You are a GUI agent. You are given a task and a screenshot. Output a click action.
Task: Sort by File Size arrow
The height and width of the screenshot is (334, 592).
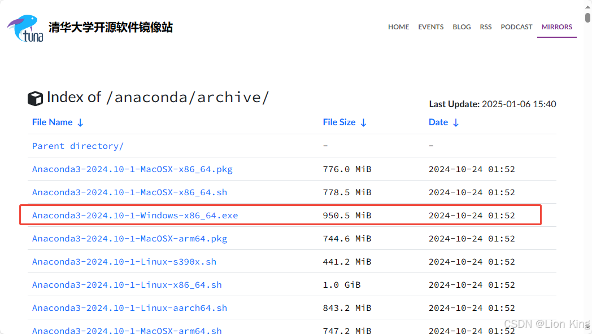[363, 122]
